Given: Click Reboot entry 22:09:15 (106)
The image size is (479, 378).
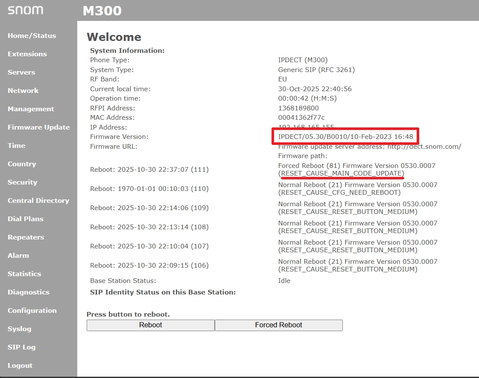Looking at the screenshot, I should coord(149,265).
